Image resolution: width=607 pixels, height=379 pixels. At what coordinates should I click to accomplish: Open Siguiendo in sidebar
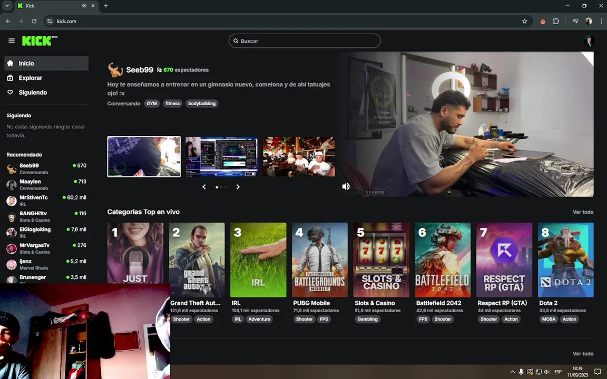coord(46,93)
